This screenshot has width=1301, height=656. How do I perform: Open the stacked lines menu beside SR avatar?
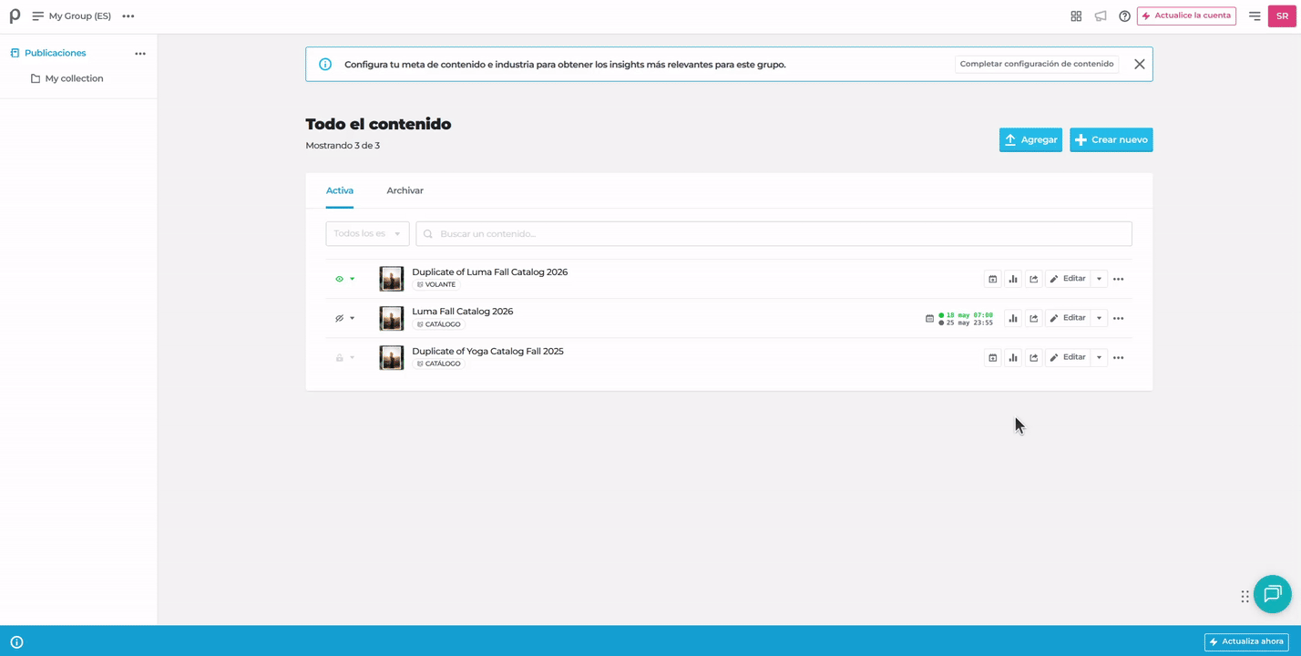[1255, 16]
